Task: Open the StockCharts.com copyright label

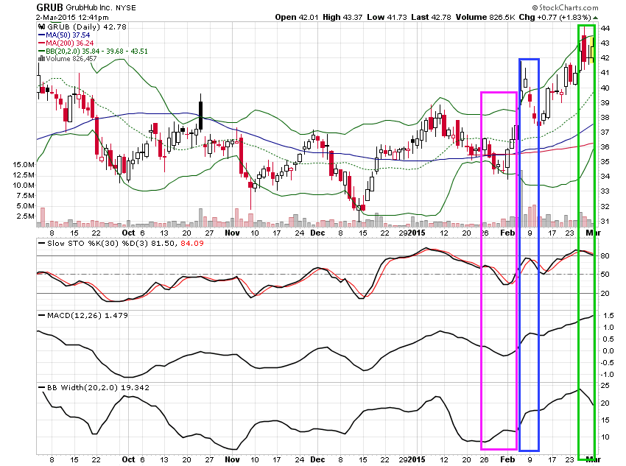Action: (x=565, y=7)
